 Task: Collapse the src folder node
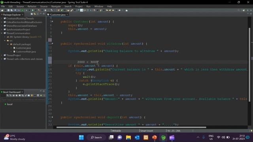pyautogui.click(x=5, y=41)
